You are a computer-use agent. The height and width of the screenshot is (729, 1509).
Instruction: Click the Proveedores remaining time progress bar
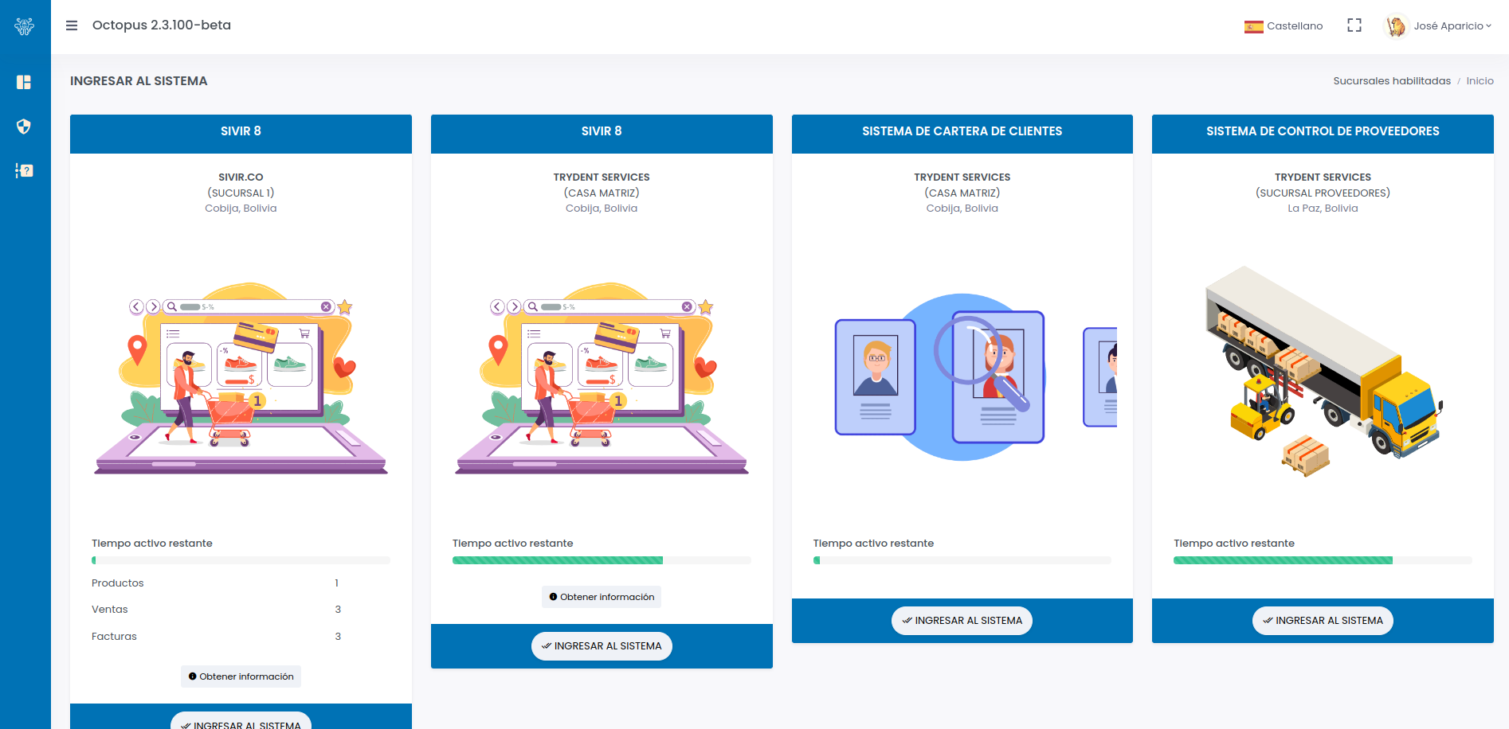pos(1322,560)
